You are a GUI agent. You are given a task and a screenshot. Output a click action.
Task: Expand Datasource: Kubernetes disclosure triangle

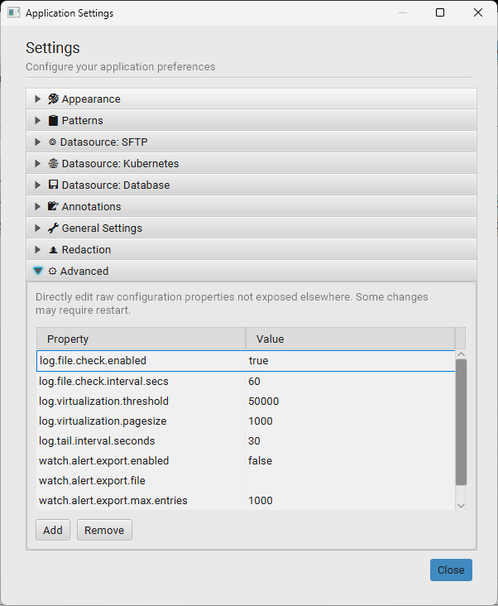(37, 163)
